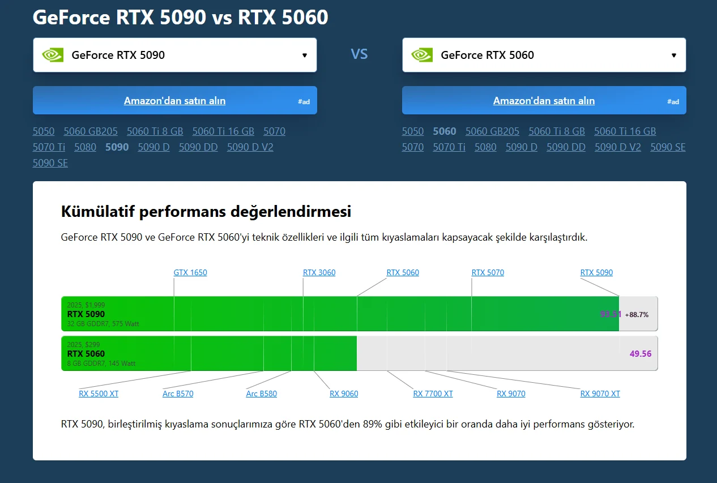
Task: Choose 5060 Ti 16 GB under left GPU
Action: (x=223, y=131)
